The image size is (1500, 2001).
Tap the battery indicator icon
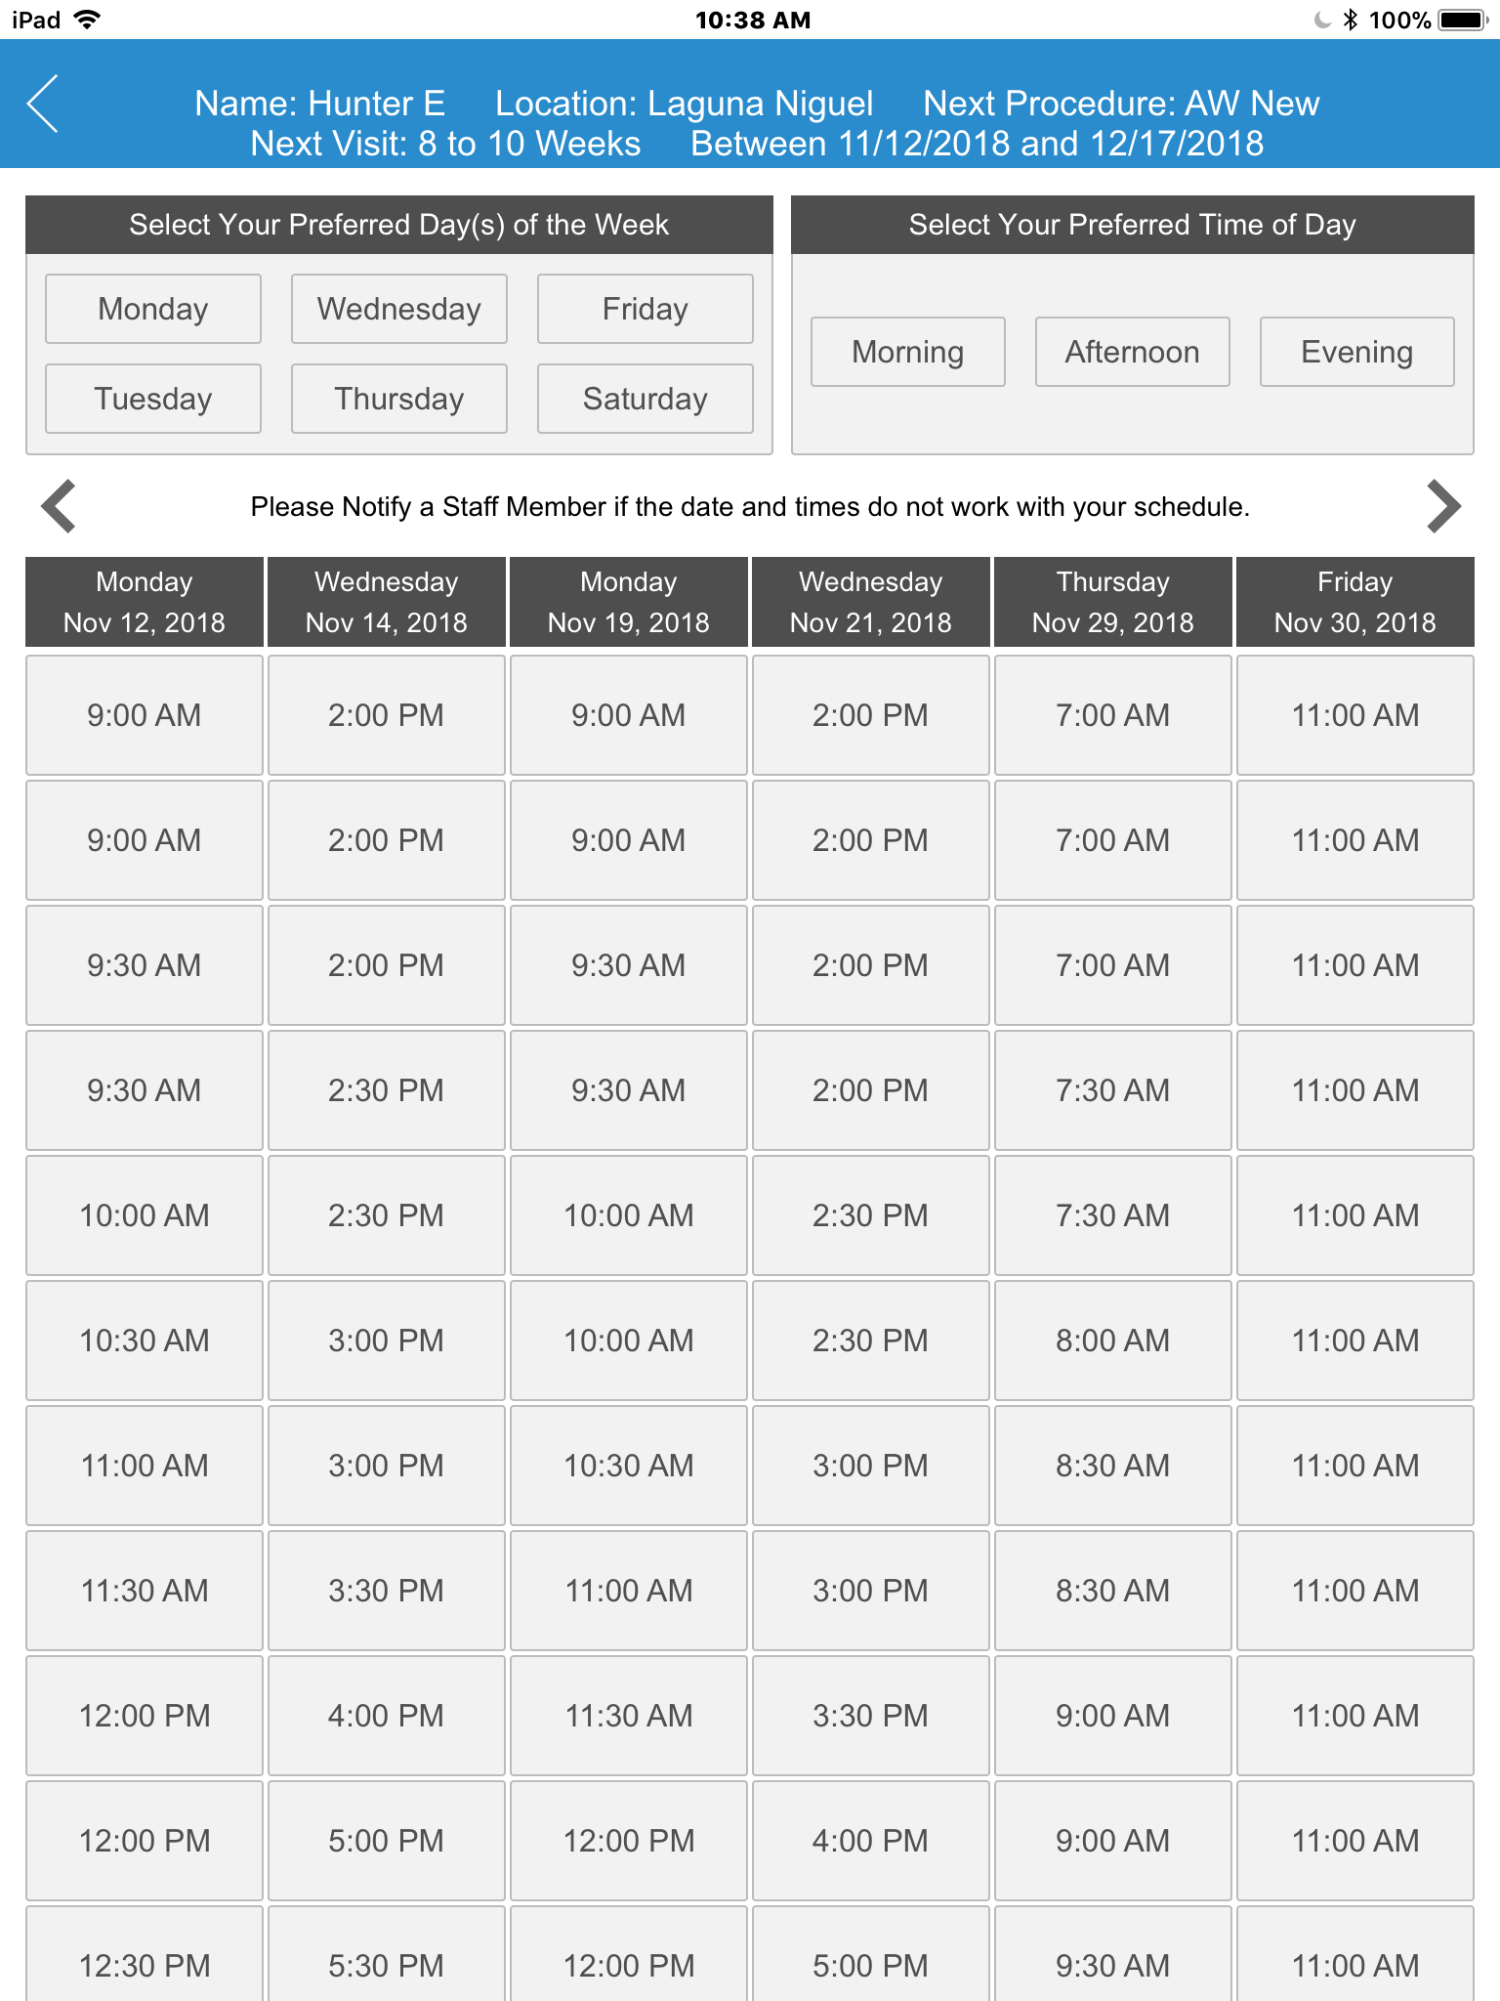coord(1461,20)
